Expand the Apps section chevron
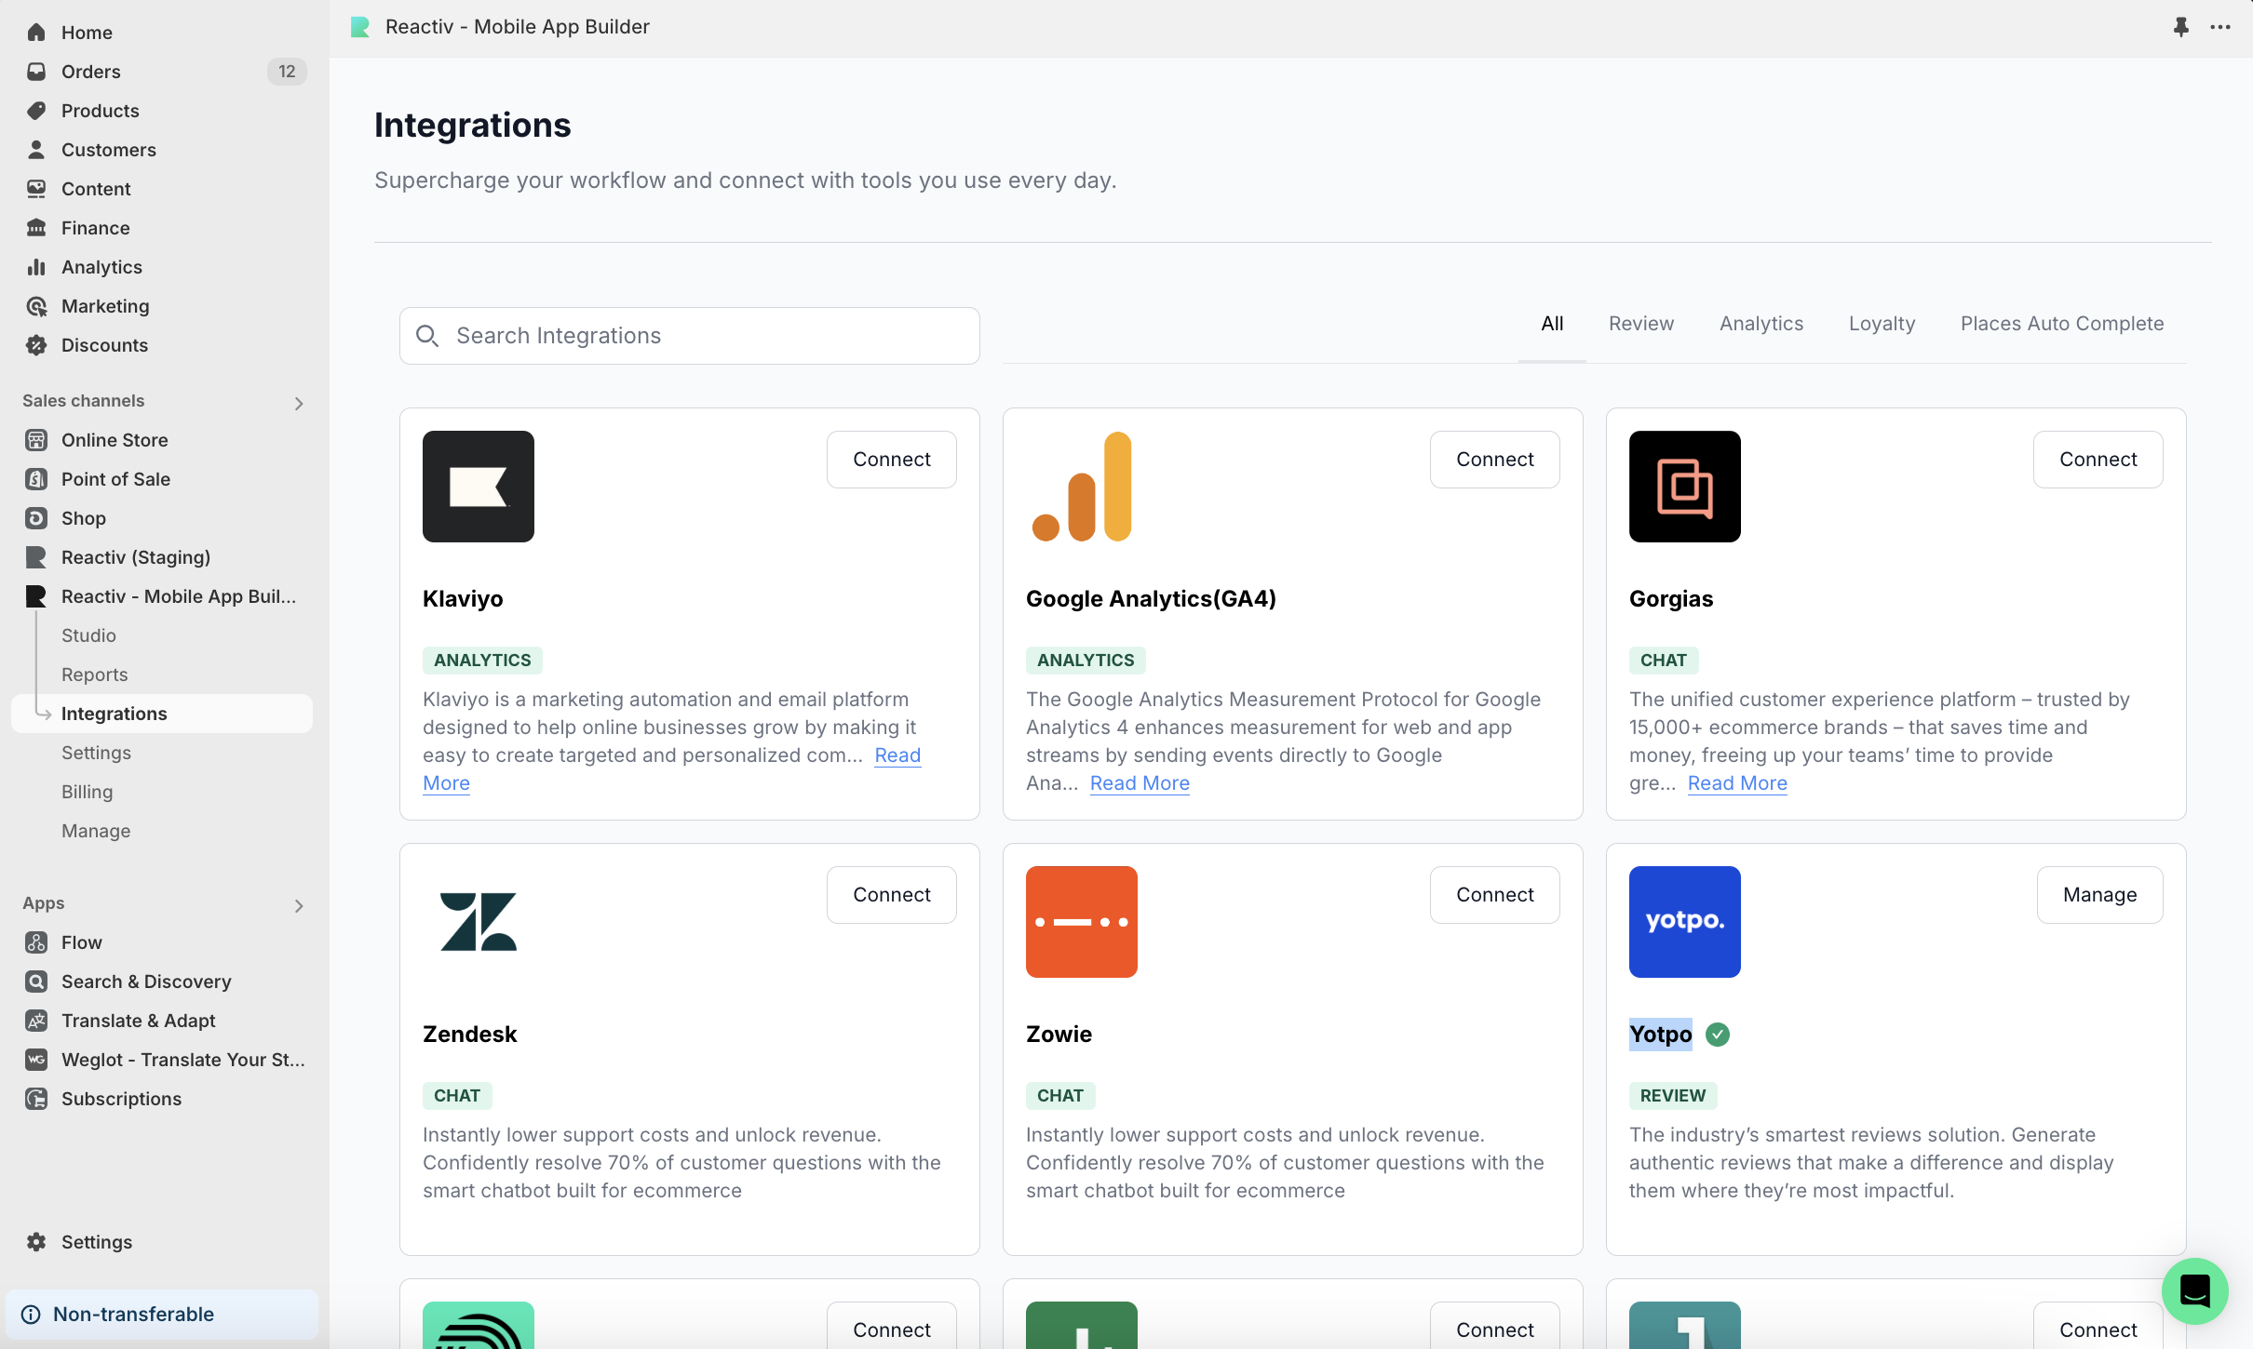 (299, 905)
